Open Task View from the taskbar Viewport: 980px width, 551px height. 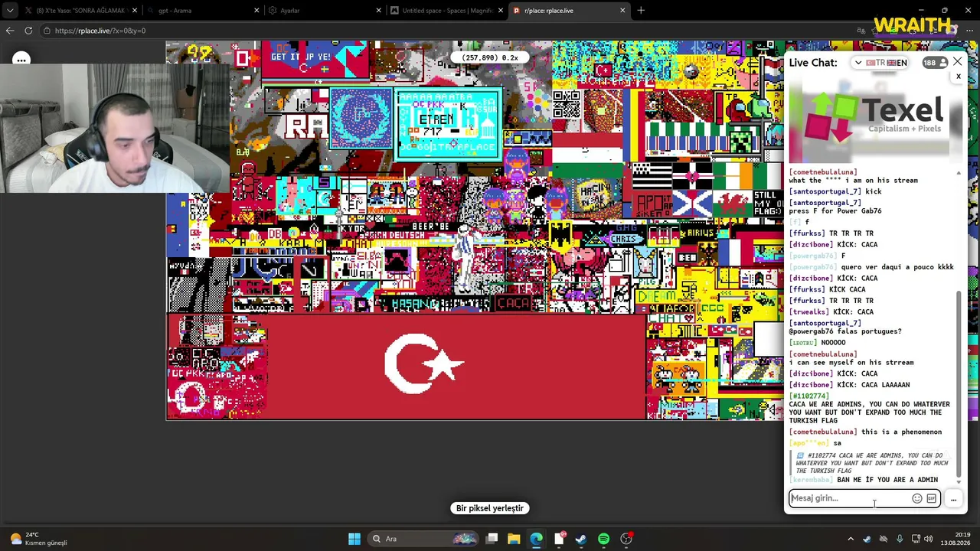coord(492,539)
